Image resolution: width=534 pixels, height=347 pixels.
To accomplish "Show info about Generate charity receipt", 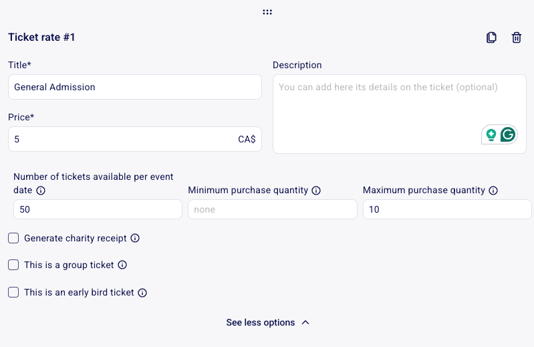I will coord(135,238).
